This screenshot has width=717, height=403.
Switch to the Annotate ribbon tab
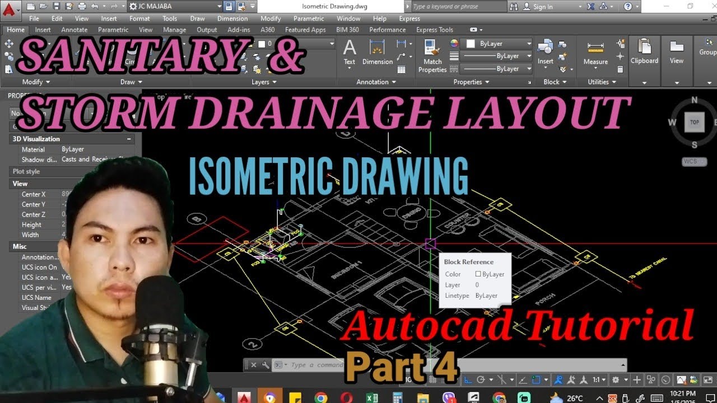74,30
